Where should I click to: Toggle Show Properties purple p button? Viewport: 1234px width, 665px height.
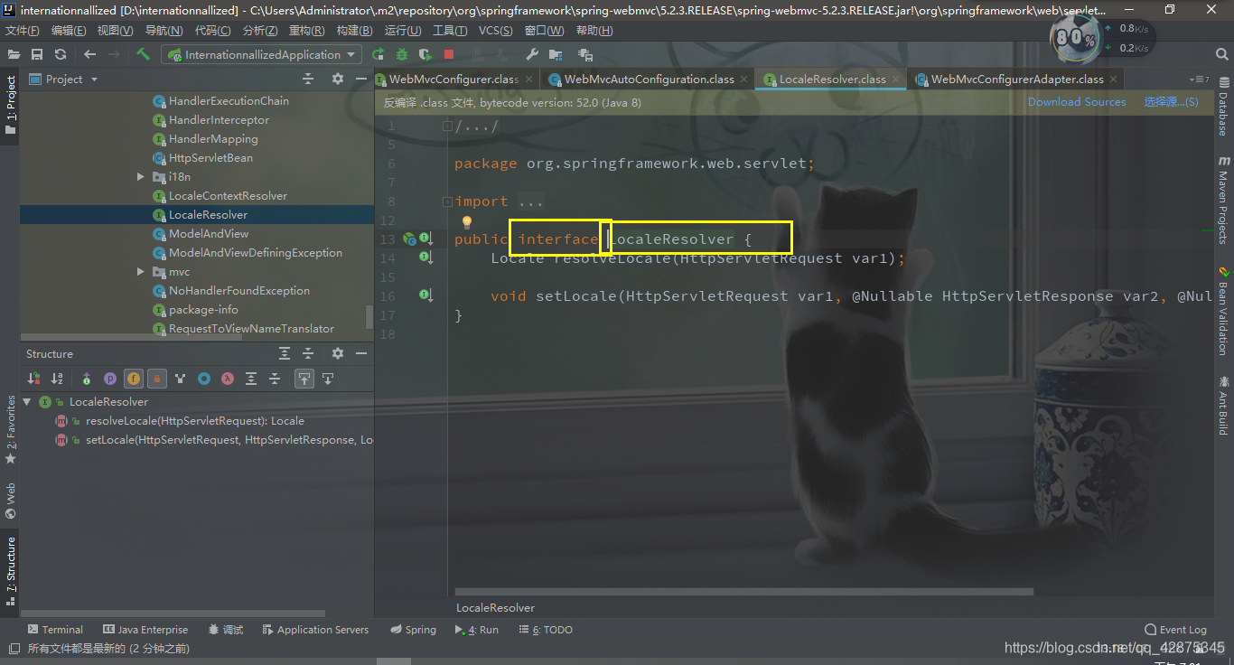(x=110, y=379)
